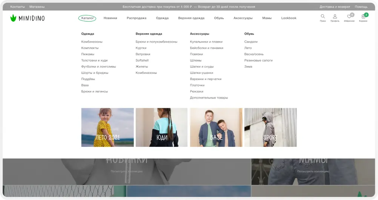Open the Лето 2021 collection thumbnail
Screen dimensions: 378x200
click(108, 127)
